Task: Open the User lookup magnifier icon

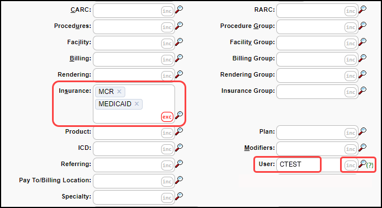Action: [362, 164]
